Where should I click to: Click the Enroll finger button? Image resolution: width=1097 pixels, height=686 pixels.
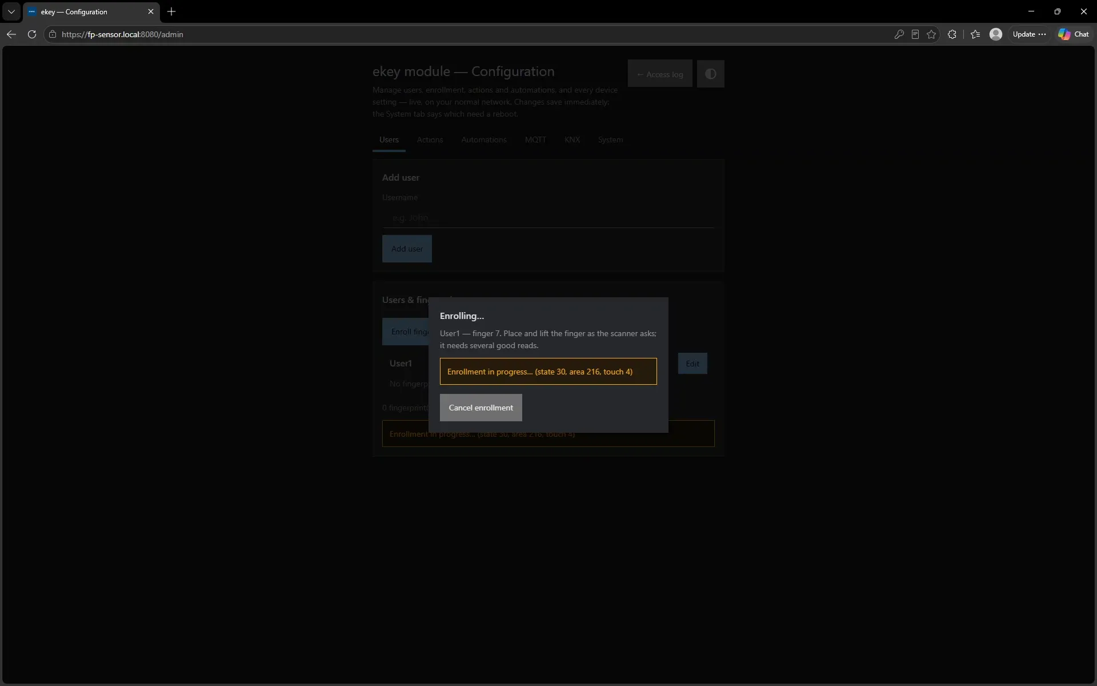(x=406, y=332)
